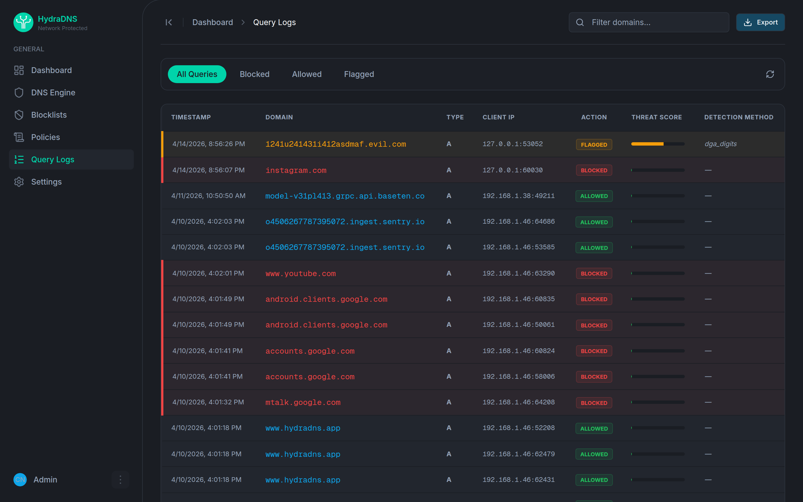Image resolution: width=803 pixels, height=502 pixels.
Task: Open Admin options three-dot menu
Action: 120,479
